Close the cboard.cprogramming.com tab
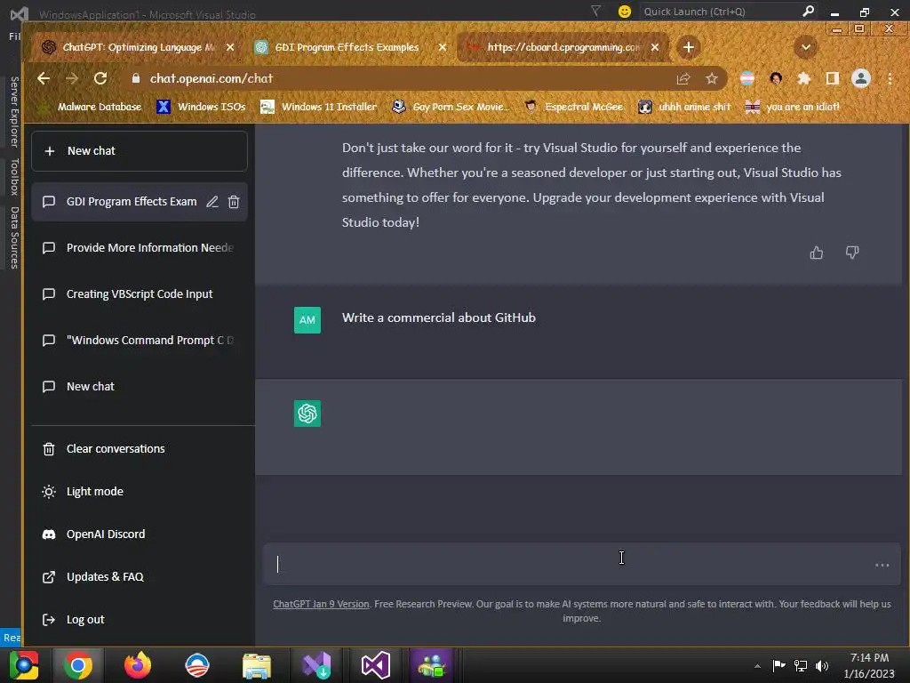The image size is (910, 683). (655, 47)
